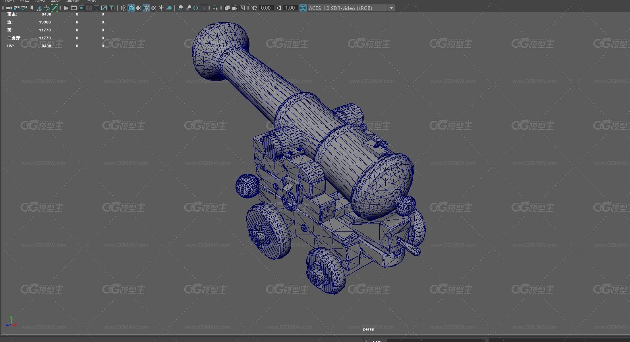Toggle the lock camera icon

16,8
